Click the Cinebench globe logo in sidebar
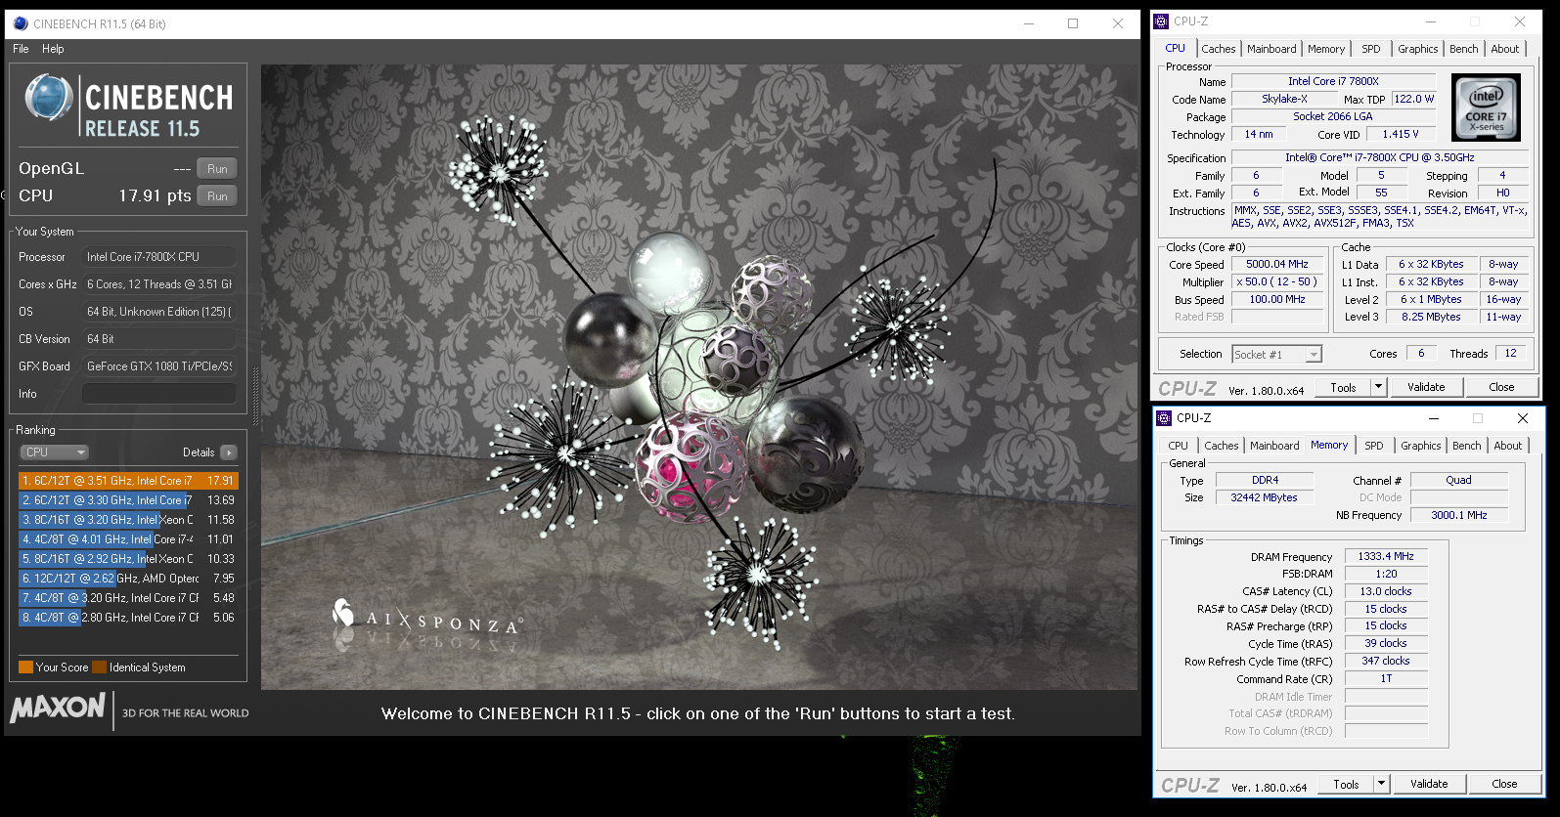This screenshot has width=1560, height=817. (x=48, y=98)
